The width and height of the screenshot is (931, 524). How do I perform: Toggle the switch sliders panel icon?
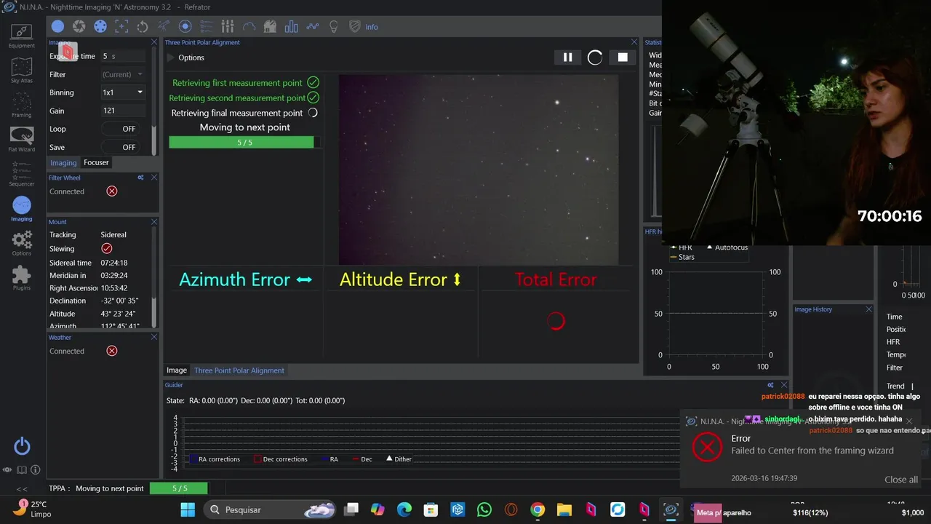click(x=228, y=26)
